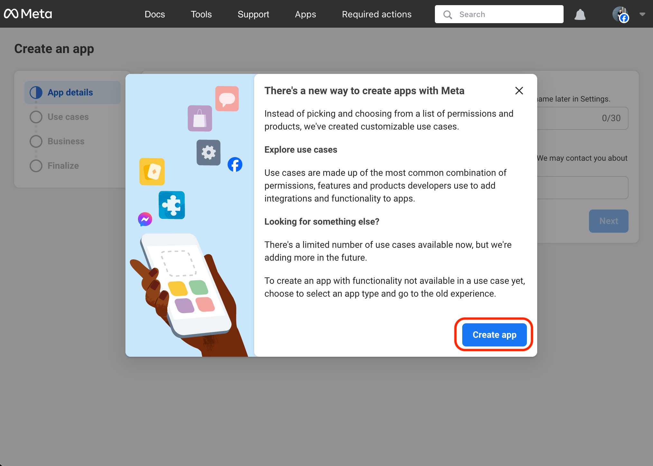Open the notifications bell
653x466 pixels.
pos(580,14)
